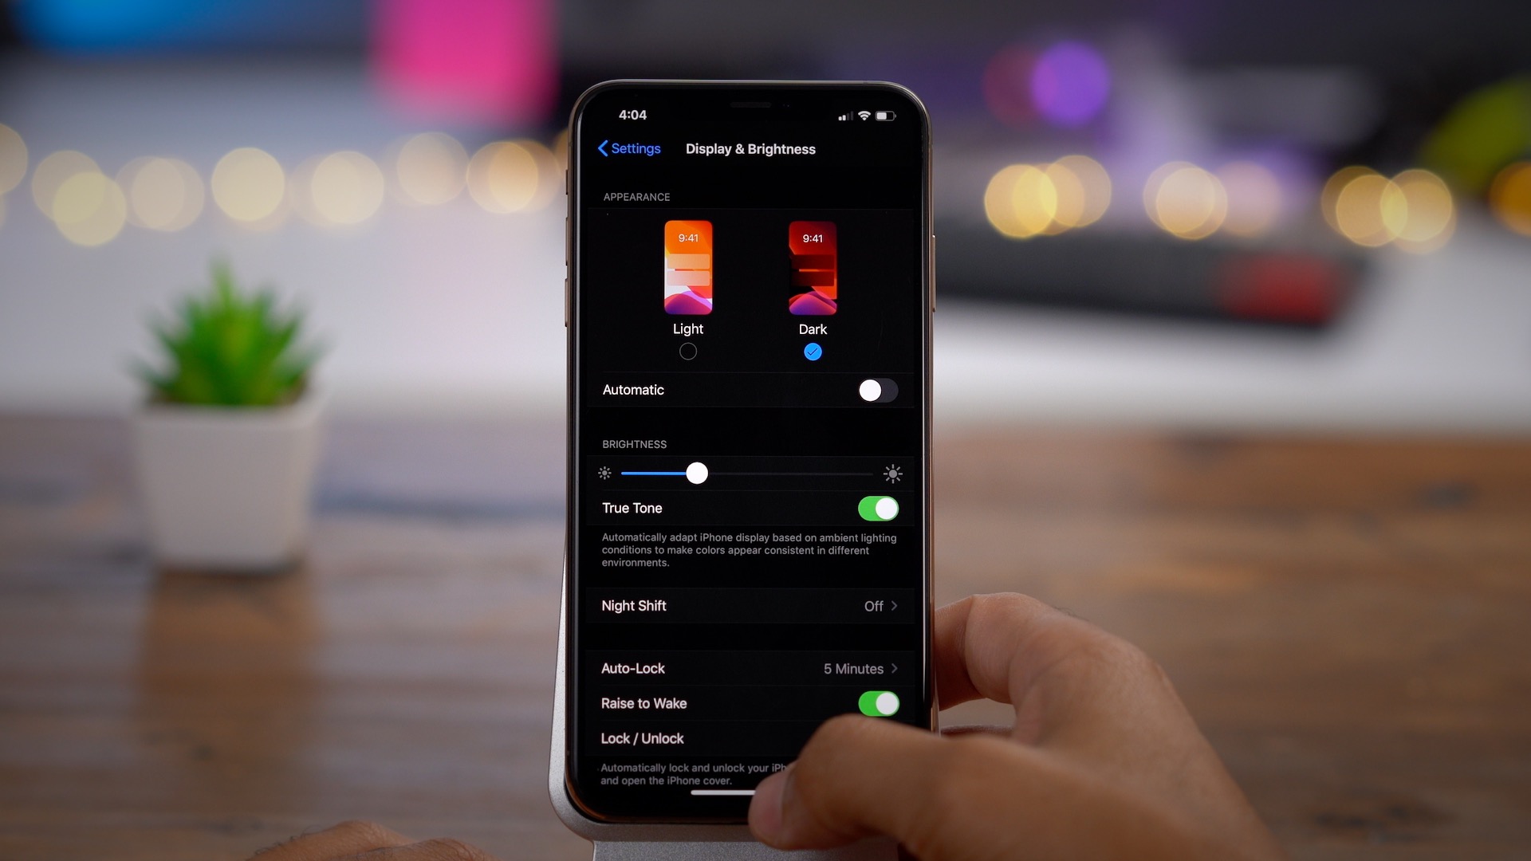Expand the Lock / Unlock settings
Viewport: 1531px width, 861px height.
[x=748, y=738]
